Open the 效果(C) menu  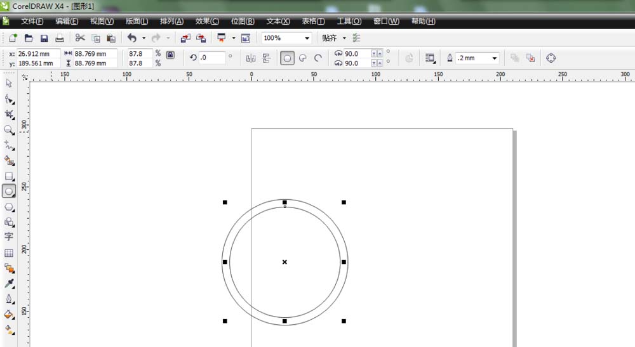(x=207, y=22)
